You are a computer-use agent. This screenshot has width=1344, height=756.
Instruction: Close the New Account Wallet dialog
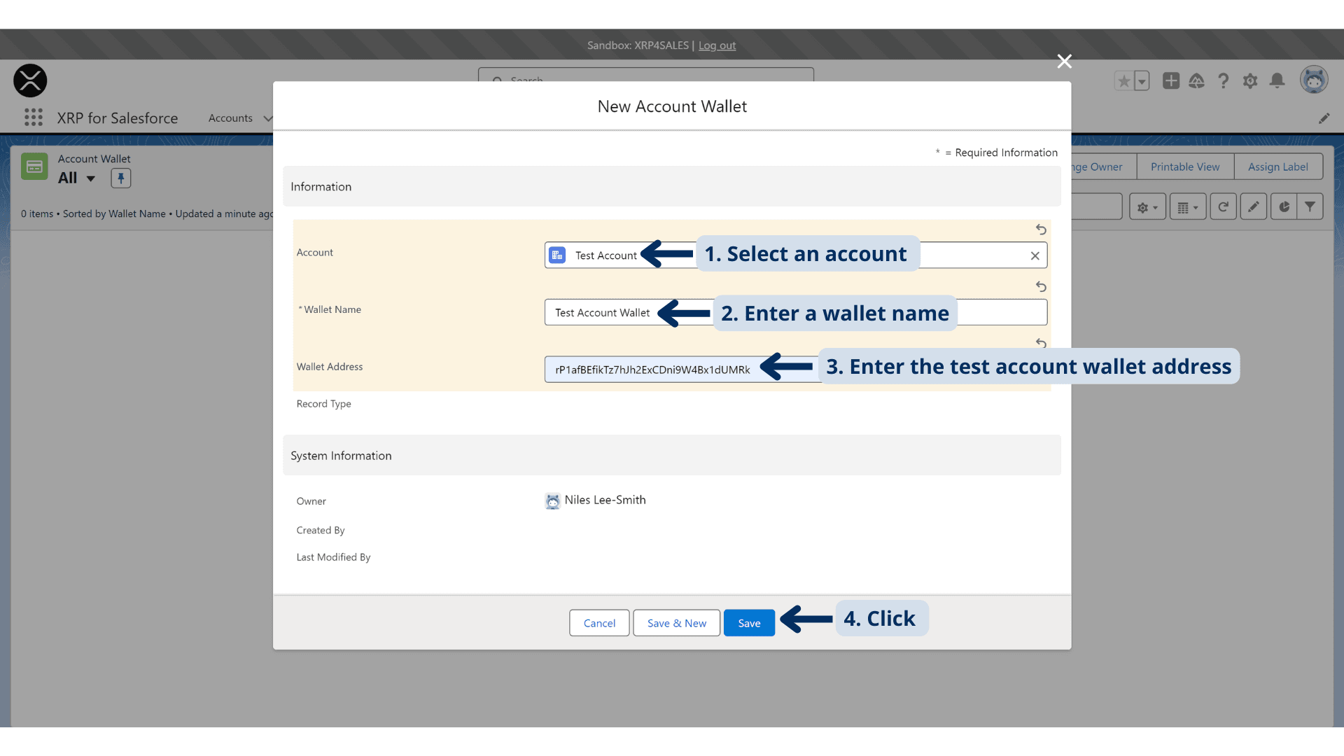[1064, 62]
